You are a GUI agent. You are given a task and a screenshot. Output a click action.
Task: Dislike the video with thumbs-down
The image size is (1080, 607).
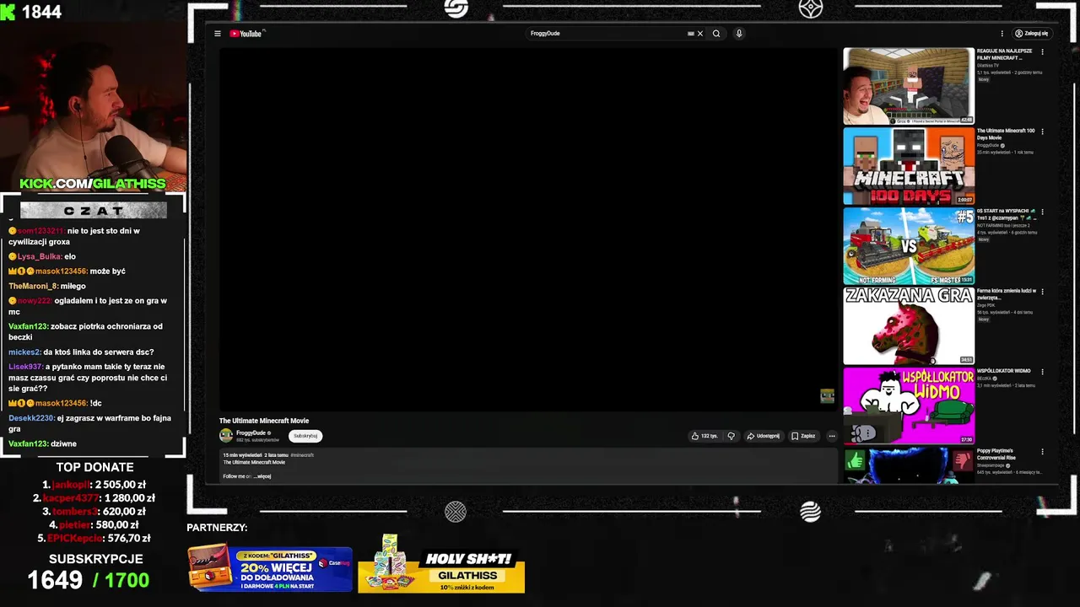732,436
